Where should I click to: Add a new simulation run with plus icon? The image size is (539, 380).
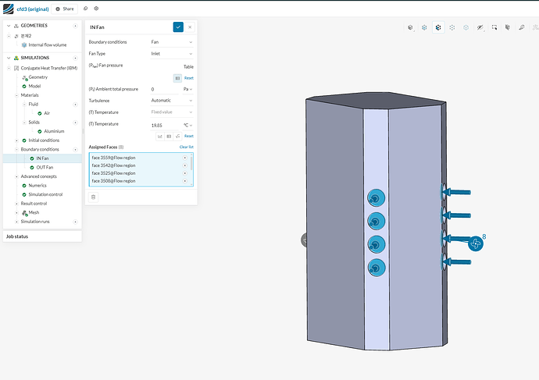pos(75,222)
